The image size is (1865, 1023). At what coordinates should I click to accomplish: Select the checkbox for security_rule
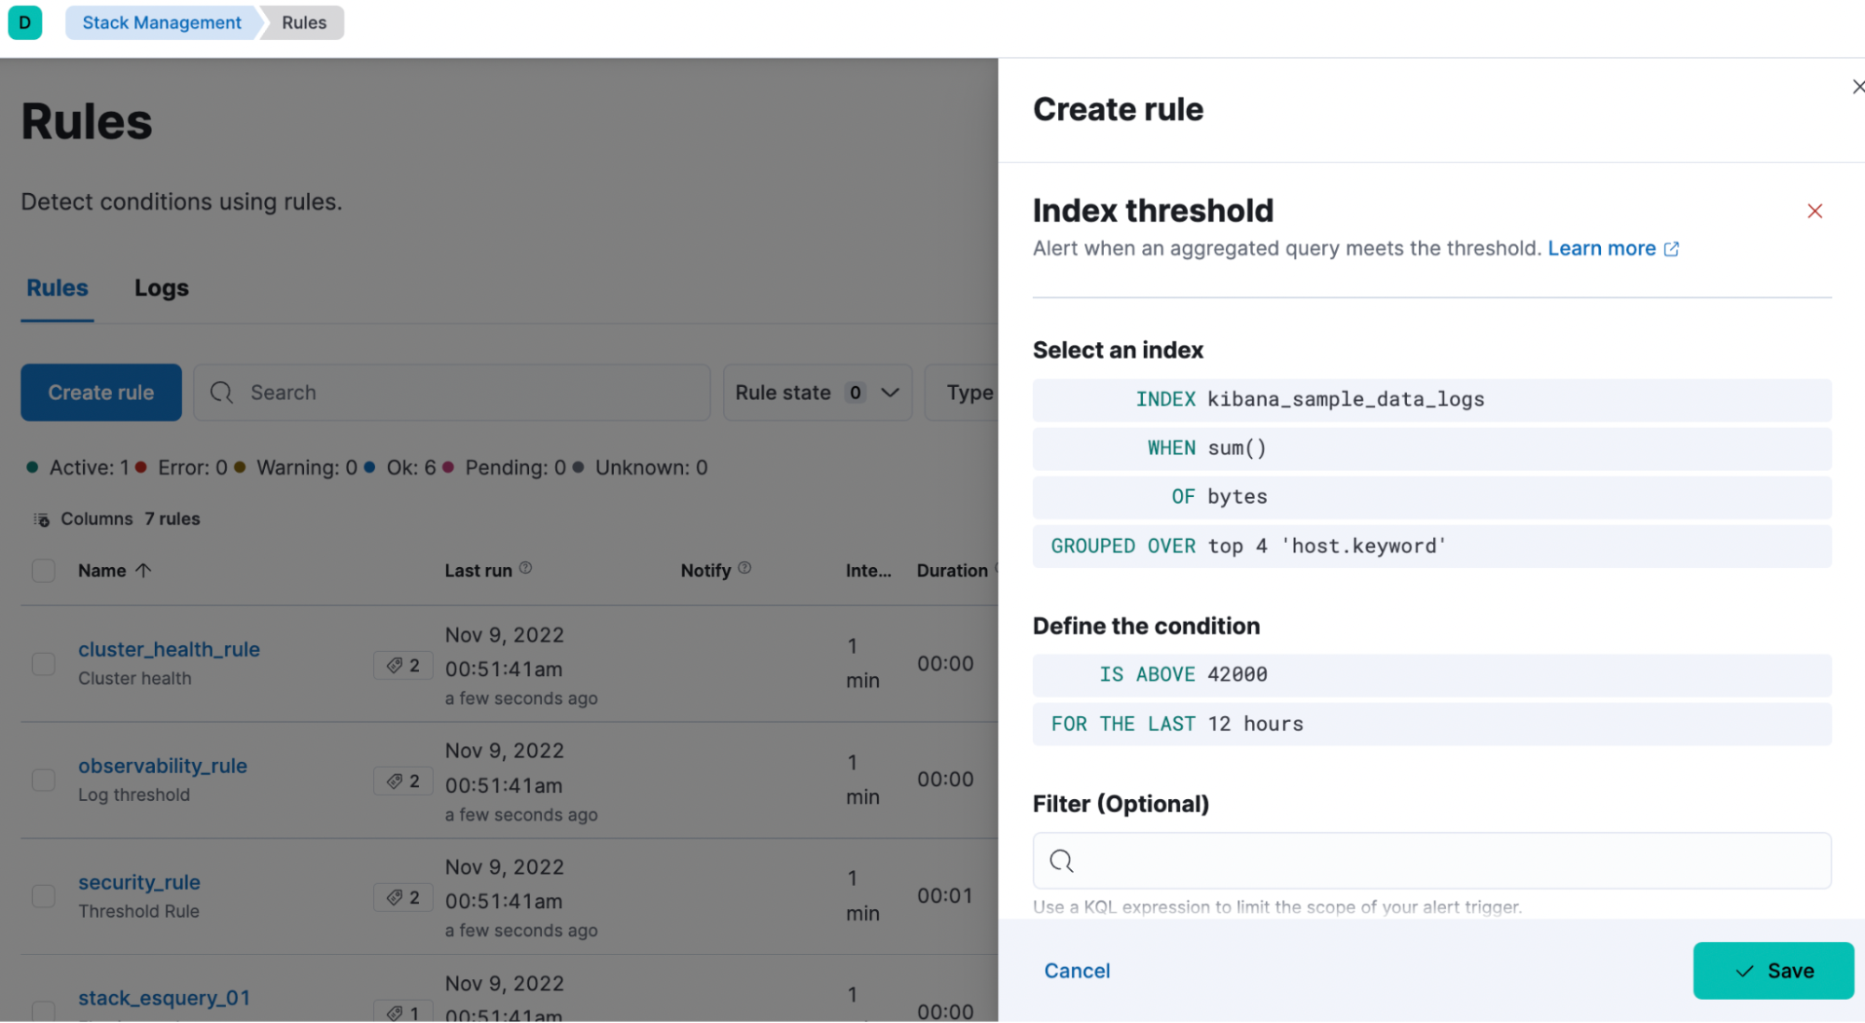pyautogui.click(x=43, y=896)
